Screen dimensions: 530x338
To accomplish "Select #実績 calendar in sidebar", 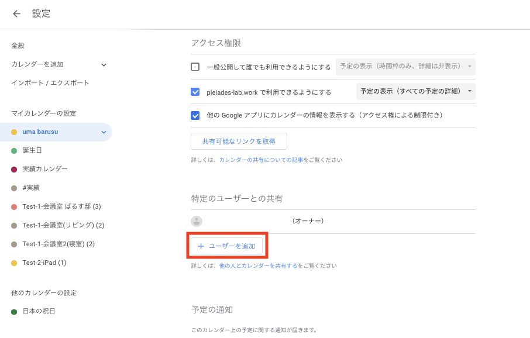I will pyautogui.click(x=31, y=188).
